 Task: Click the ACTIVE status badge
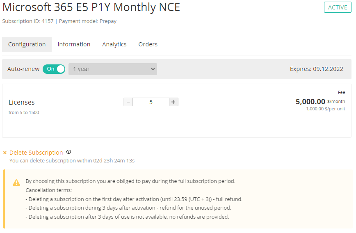[x=338, y=7]
